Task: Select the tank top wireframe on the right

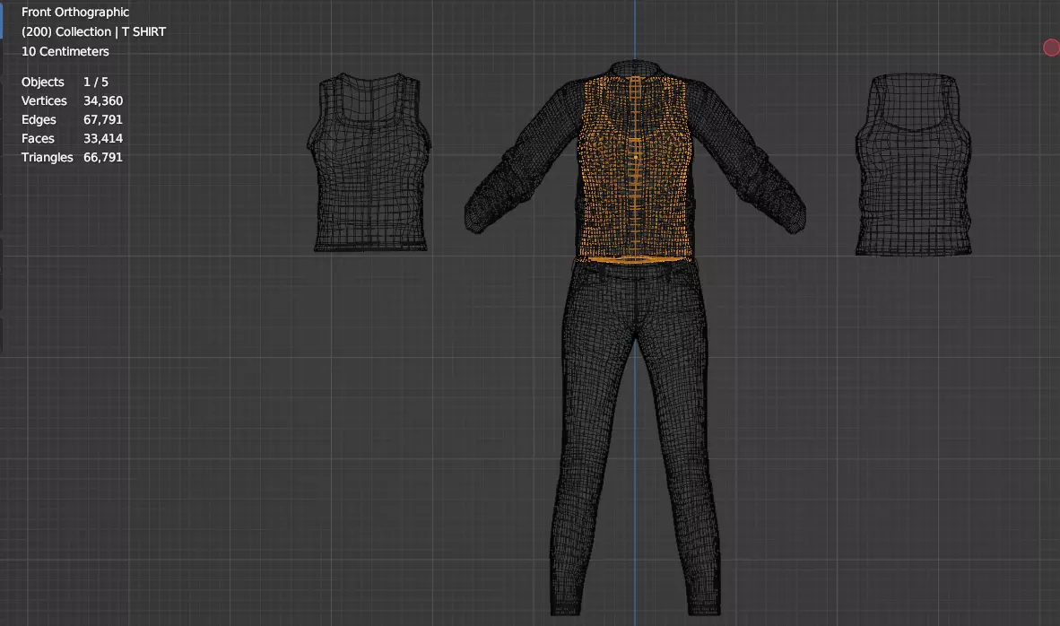Action: [913, 164]
